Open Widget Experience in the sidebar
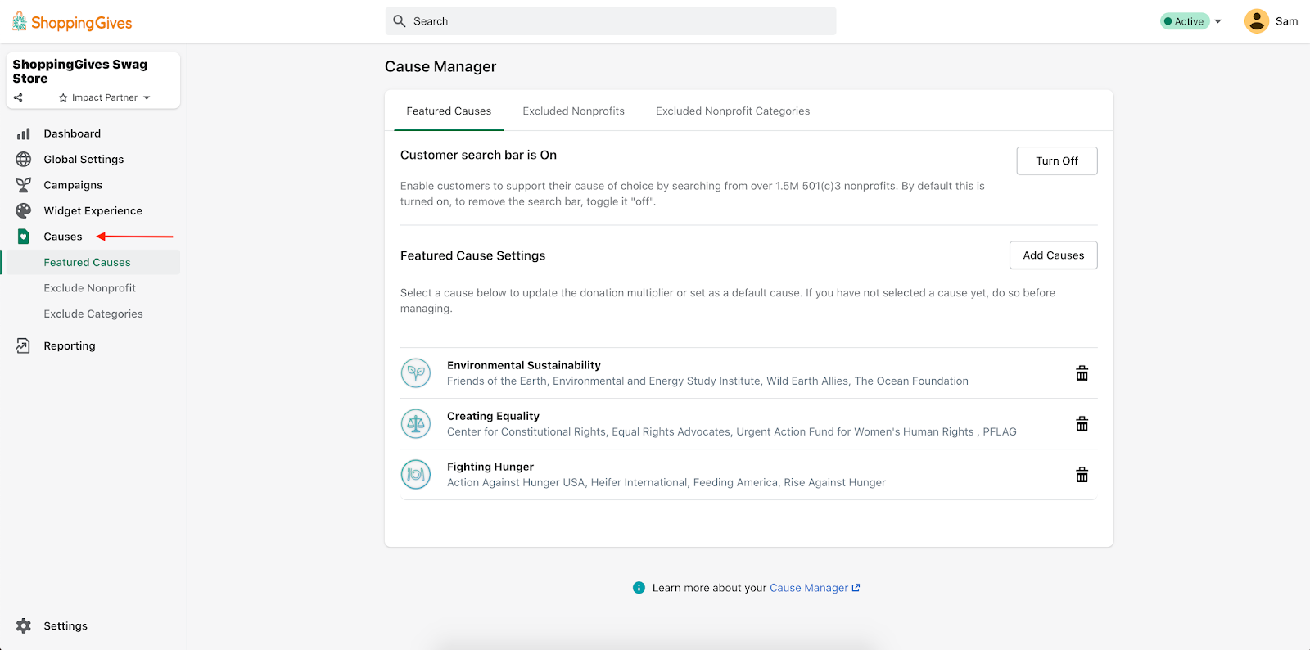1310x650 pixels. coord(92,211)
